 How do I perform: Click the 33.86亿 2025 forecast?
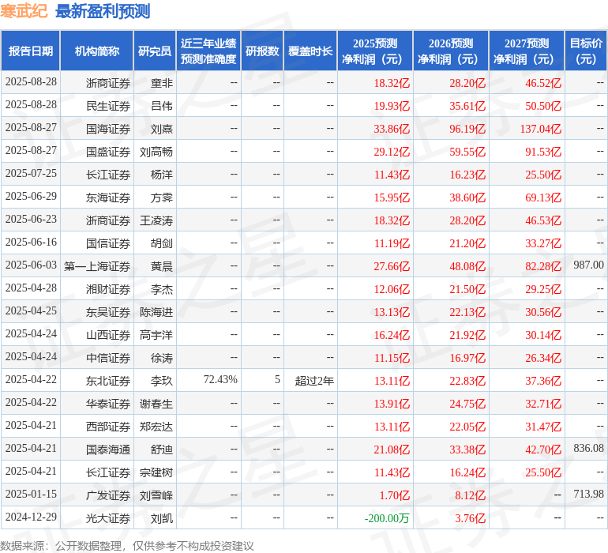392,129
